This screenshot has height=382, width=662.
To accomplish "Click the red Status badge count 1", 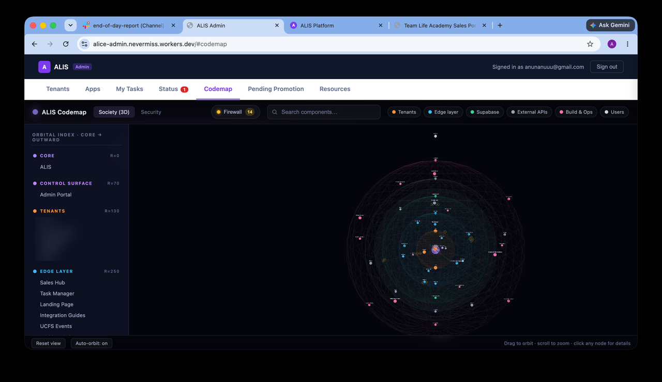I will coord(184,89).
